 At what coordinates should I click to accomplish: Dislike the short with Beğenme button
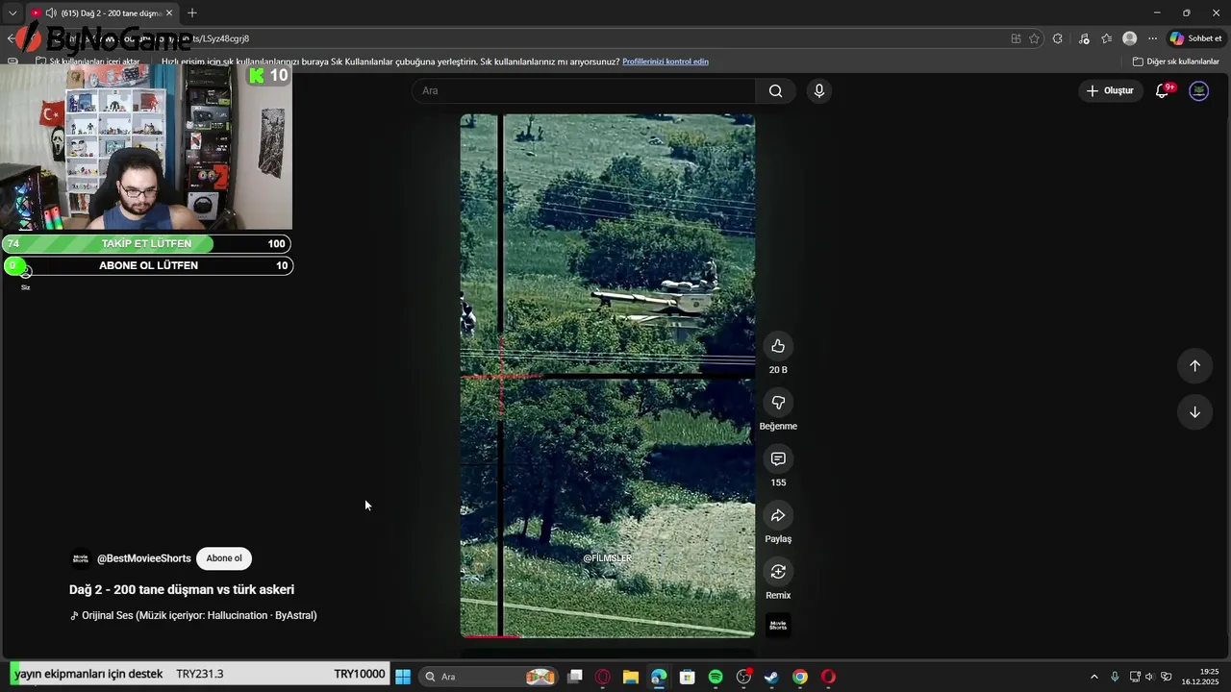pos(778,403)
